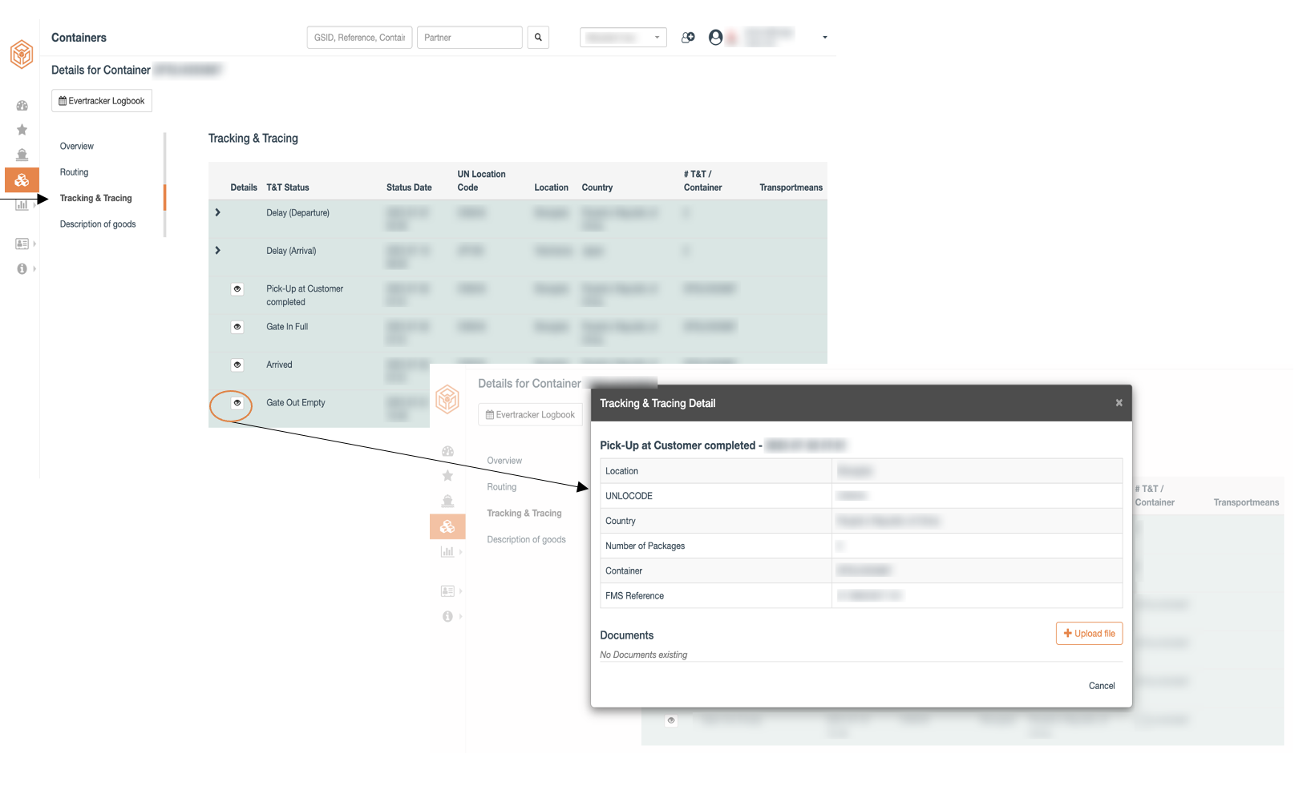Click the Upload file button
This screenshot has height=790, width=1315.
pos(1089,634)
